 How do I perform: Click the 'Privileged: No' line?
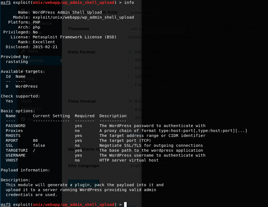[x=21, y=32]
